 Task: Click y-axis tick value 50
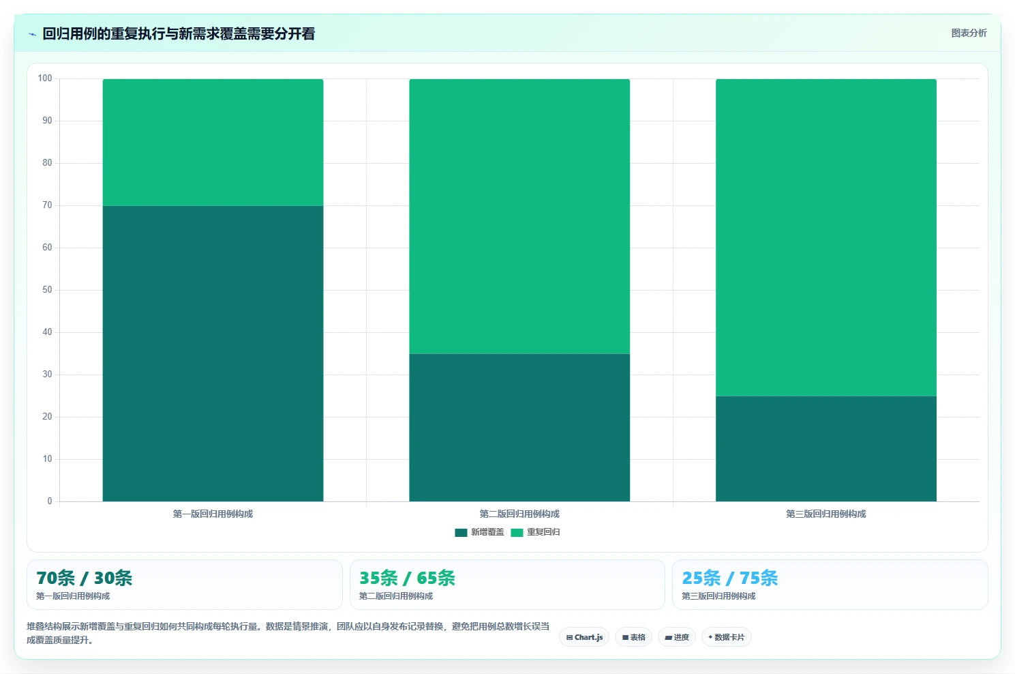[47, 290]
